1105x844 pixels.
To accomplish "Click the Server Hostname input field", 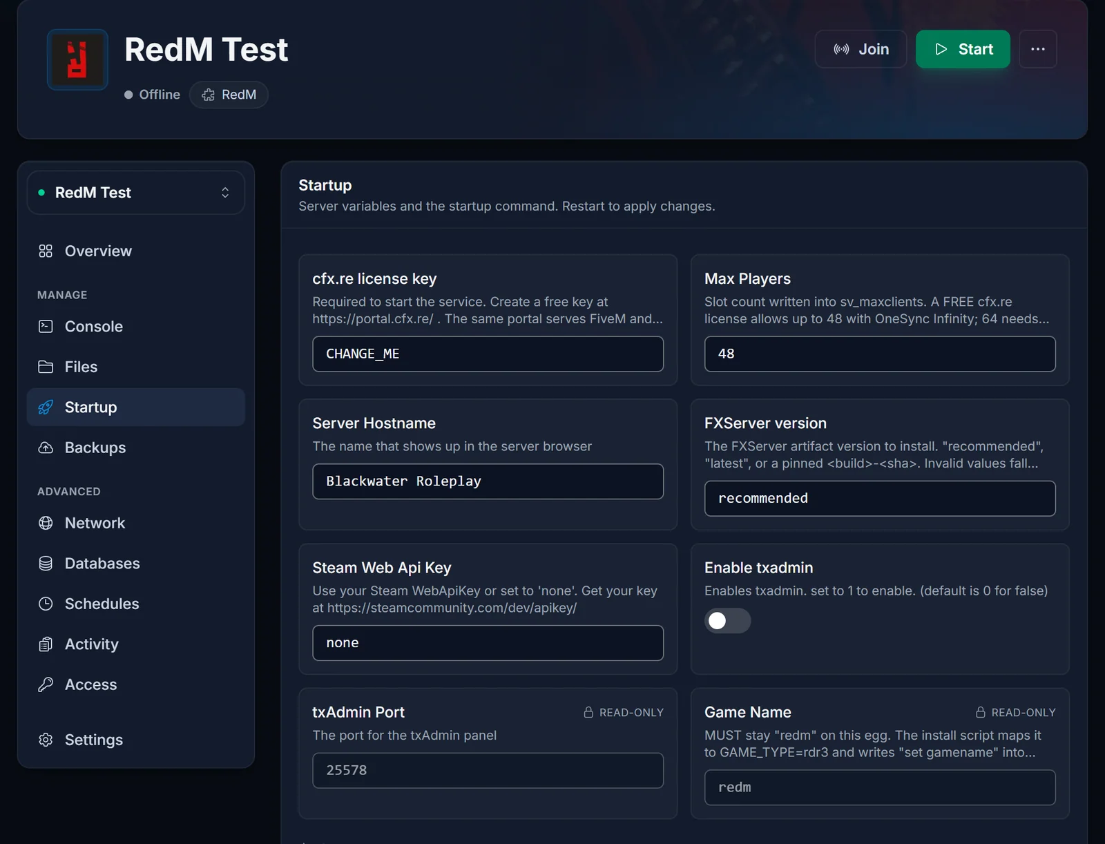I will pos(488,481).
